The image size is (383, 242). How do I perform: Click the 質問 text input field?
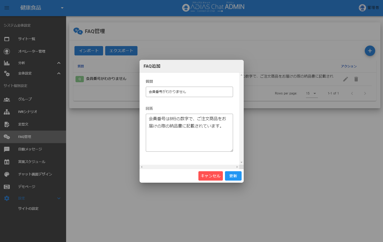pos(189,92)
